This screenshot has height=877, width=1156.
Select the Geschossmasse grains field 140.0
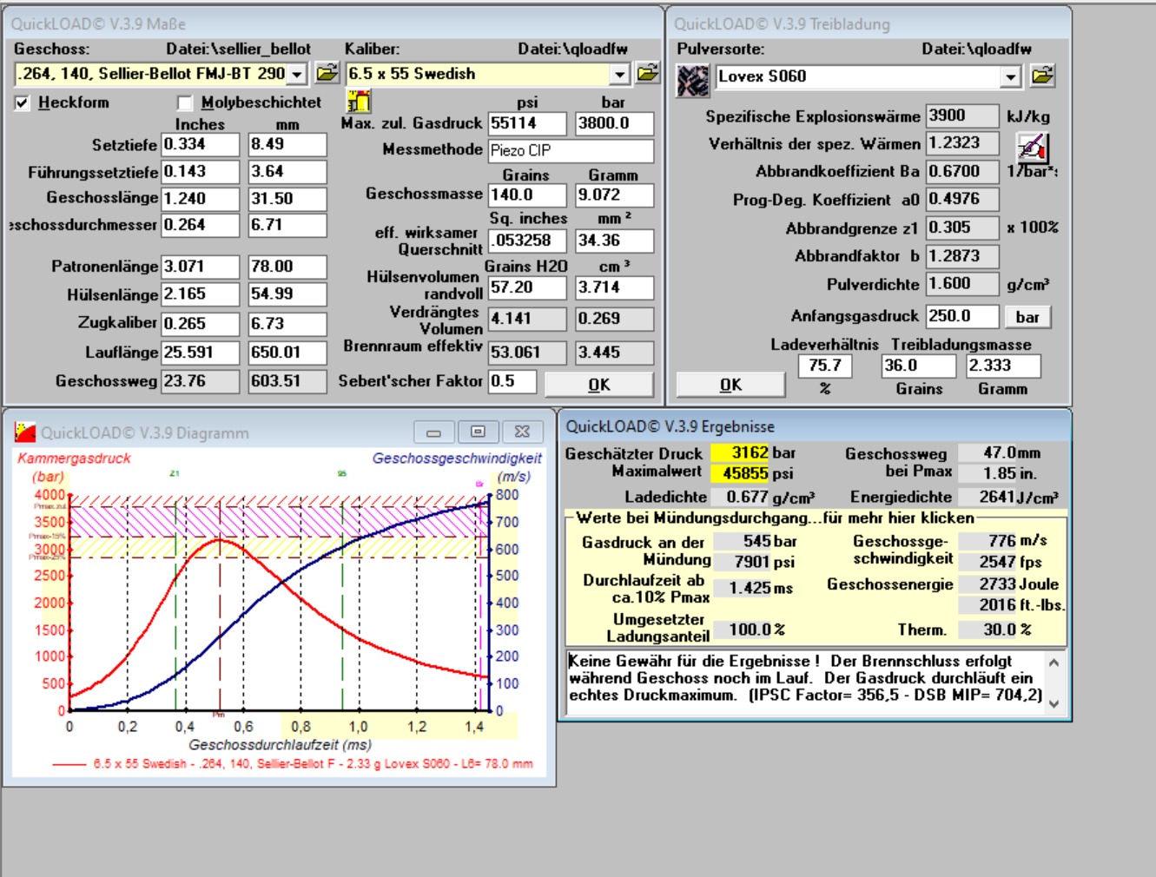pyautogui.click(x=527, y=195)
